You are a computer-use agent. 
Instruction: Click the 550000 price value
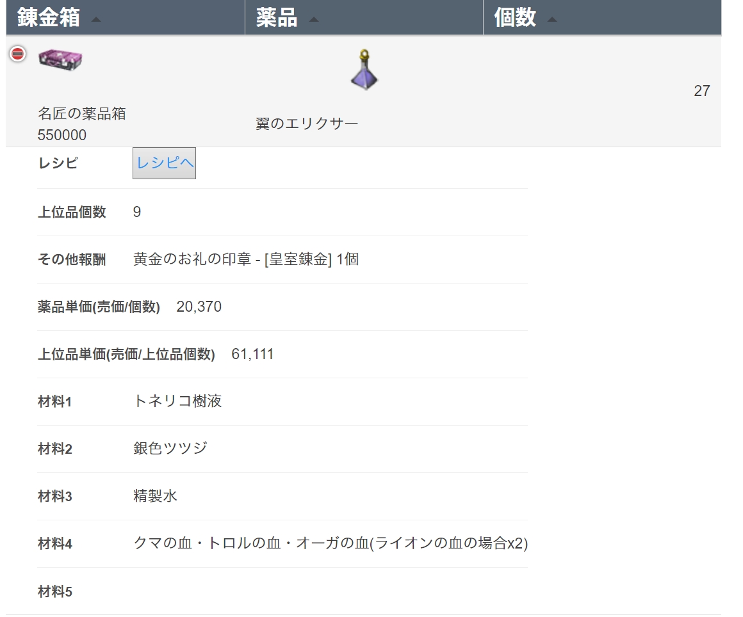pyautogui.click(x=62, y=135)
